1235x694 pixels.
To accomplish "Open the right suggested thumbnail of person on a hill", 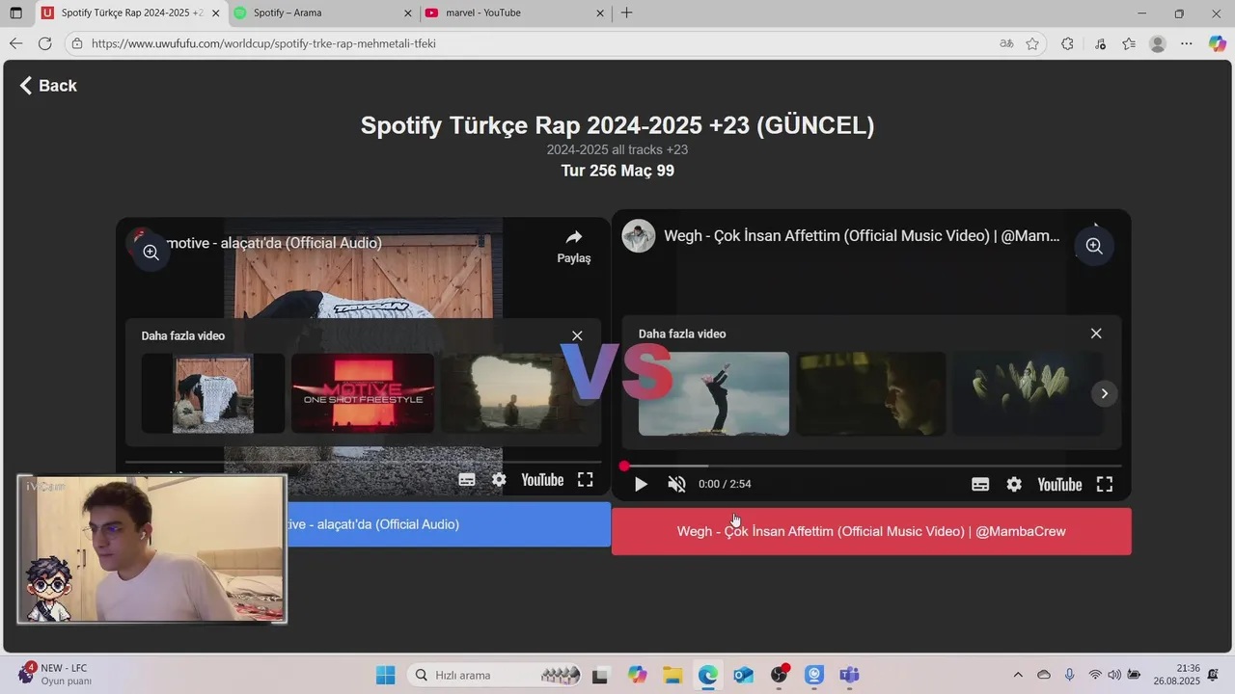I will point(714,393).
